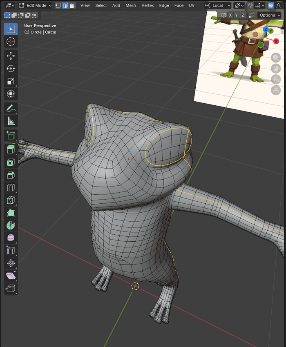
Task: Toggle X axis mirror
Action: coord(230,15)
